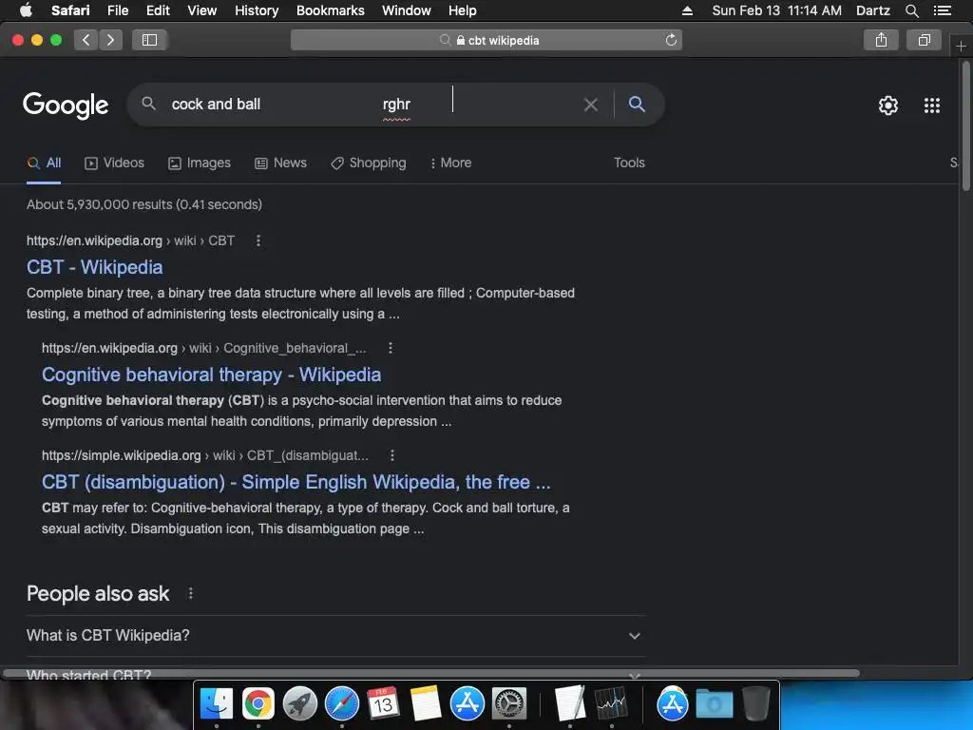The width and height of the screenshot is (973, 730).
Task: Open the CBT - Wikipedia link
Action: click(95, 267)
